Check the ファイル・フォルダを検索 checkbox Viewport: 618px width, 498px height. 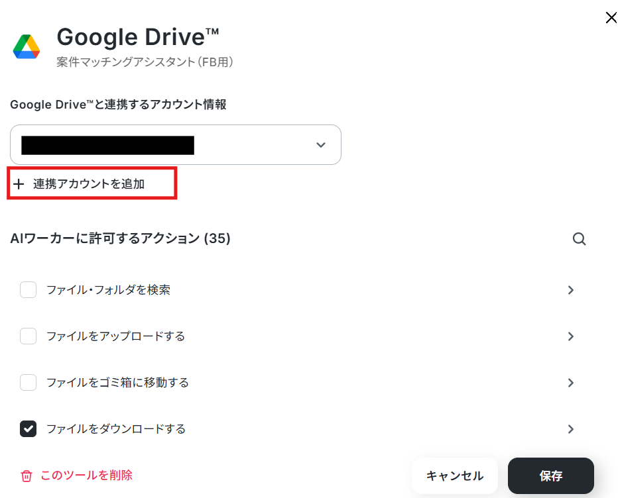(28, 290)
